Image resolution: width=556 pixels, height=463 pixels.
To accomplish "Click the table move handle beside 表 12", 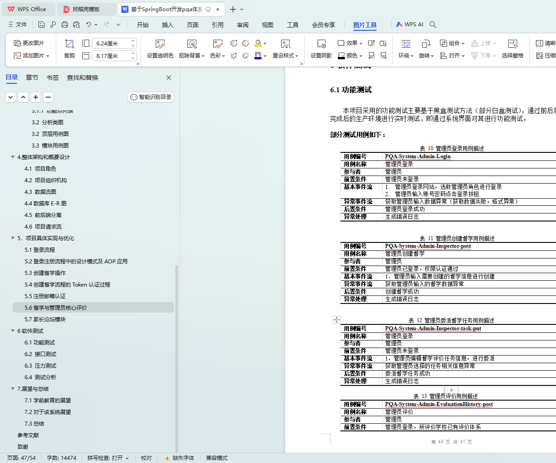I will 336,320.
